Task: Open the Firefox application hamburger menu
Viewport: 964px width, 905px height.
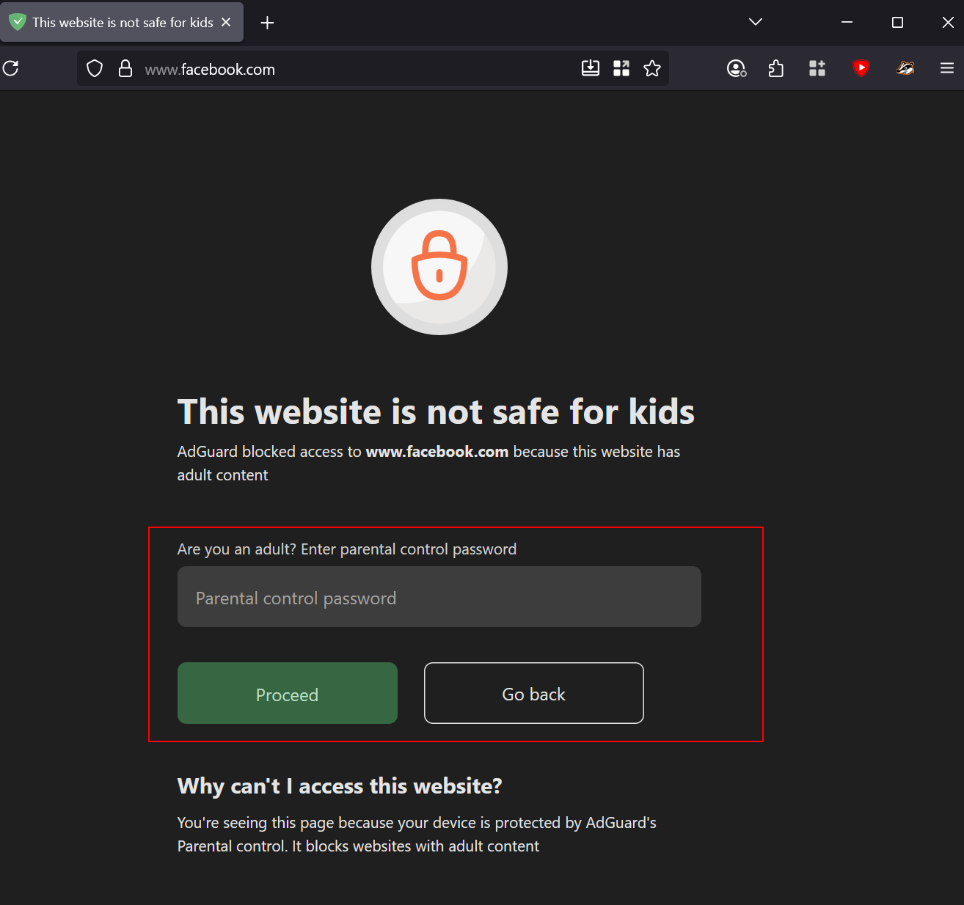Action: (946, 67)
